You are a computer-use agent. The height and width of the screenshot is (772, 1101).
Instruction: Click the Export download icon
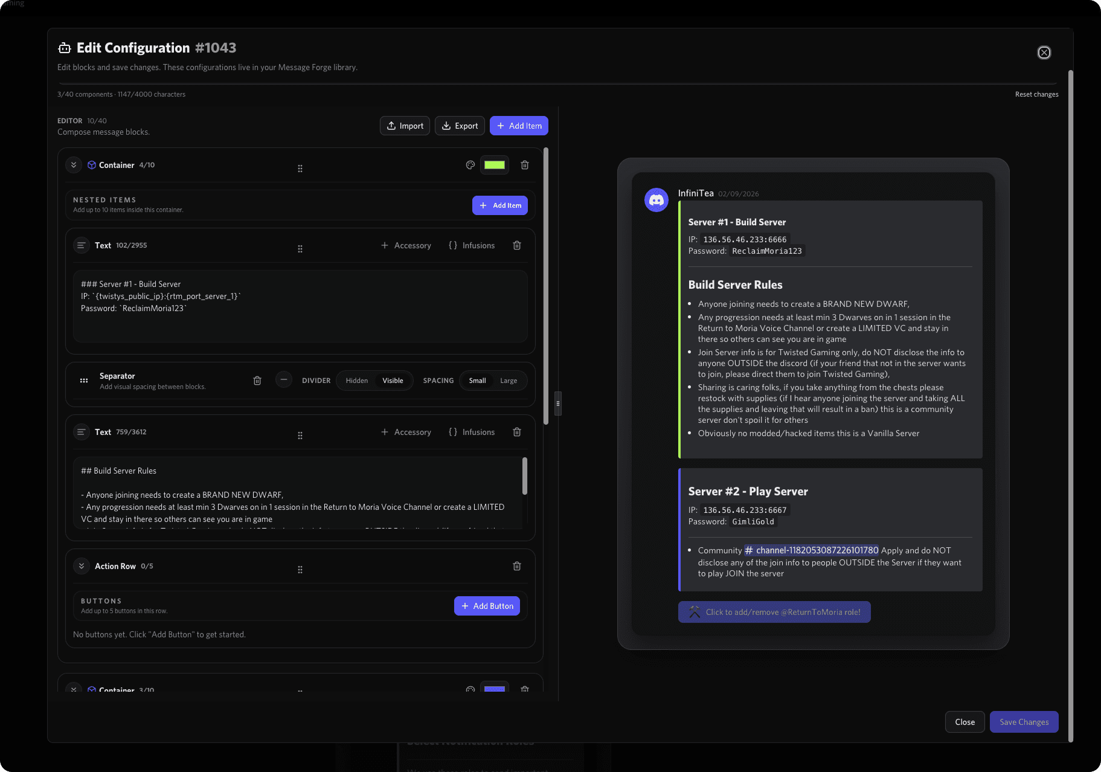446,126
